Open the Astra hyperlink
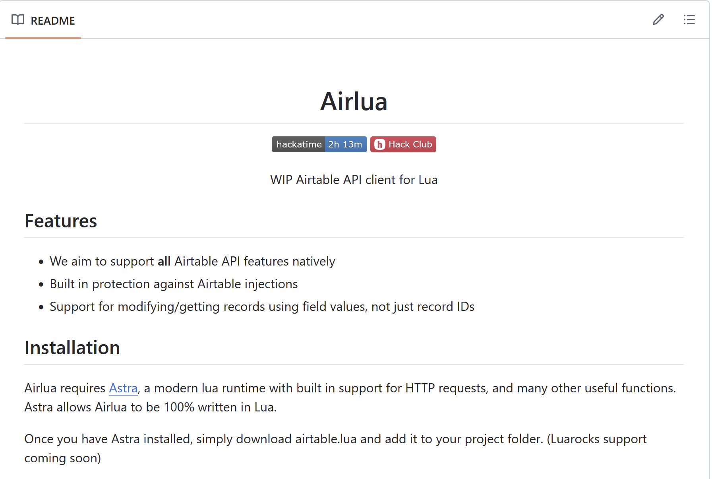The height and width of the screenshot is (479, 712). [123, 388]
